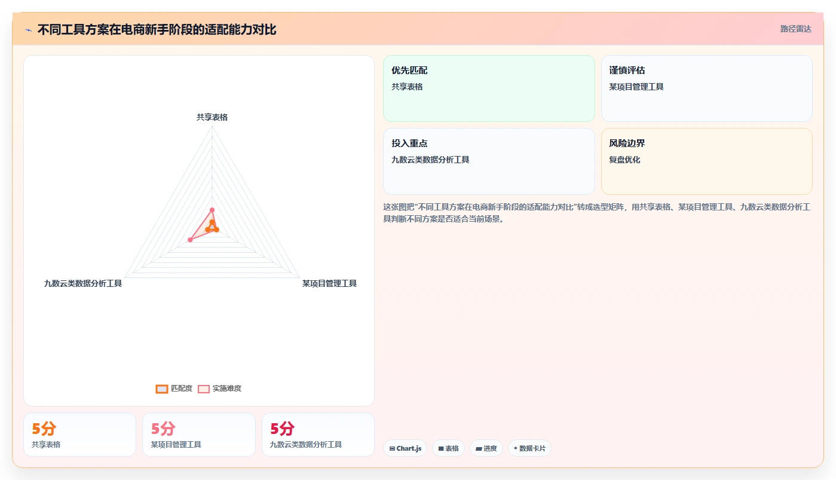This screenshot has width=836, height=480.
Task: Click the page title 不同工具方案在电商新手阶段的适配能力对比
Action: click(x=157, y=30)
